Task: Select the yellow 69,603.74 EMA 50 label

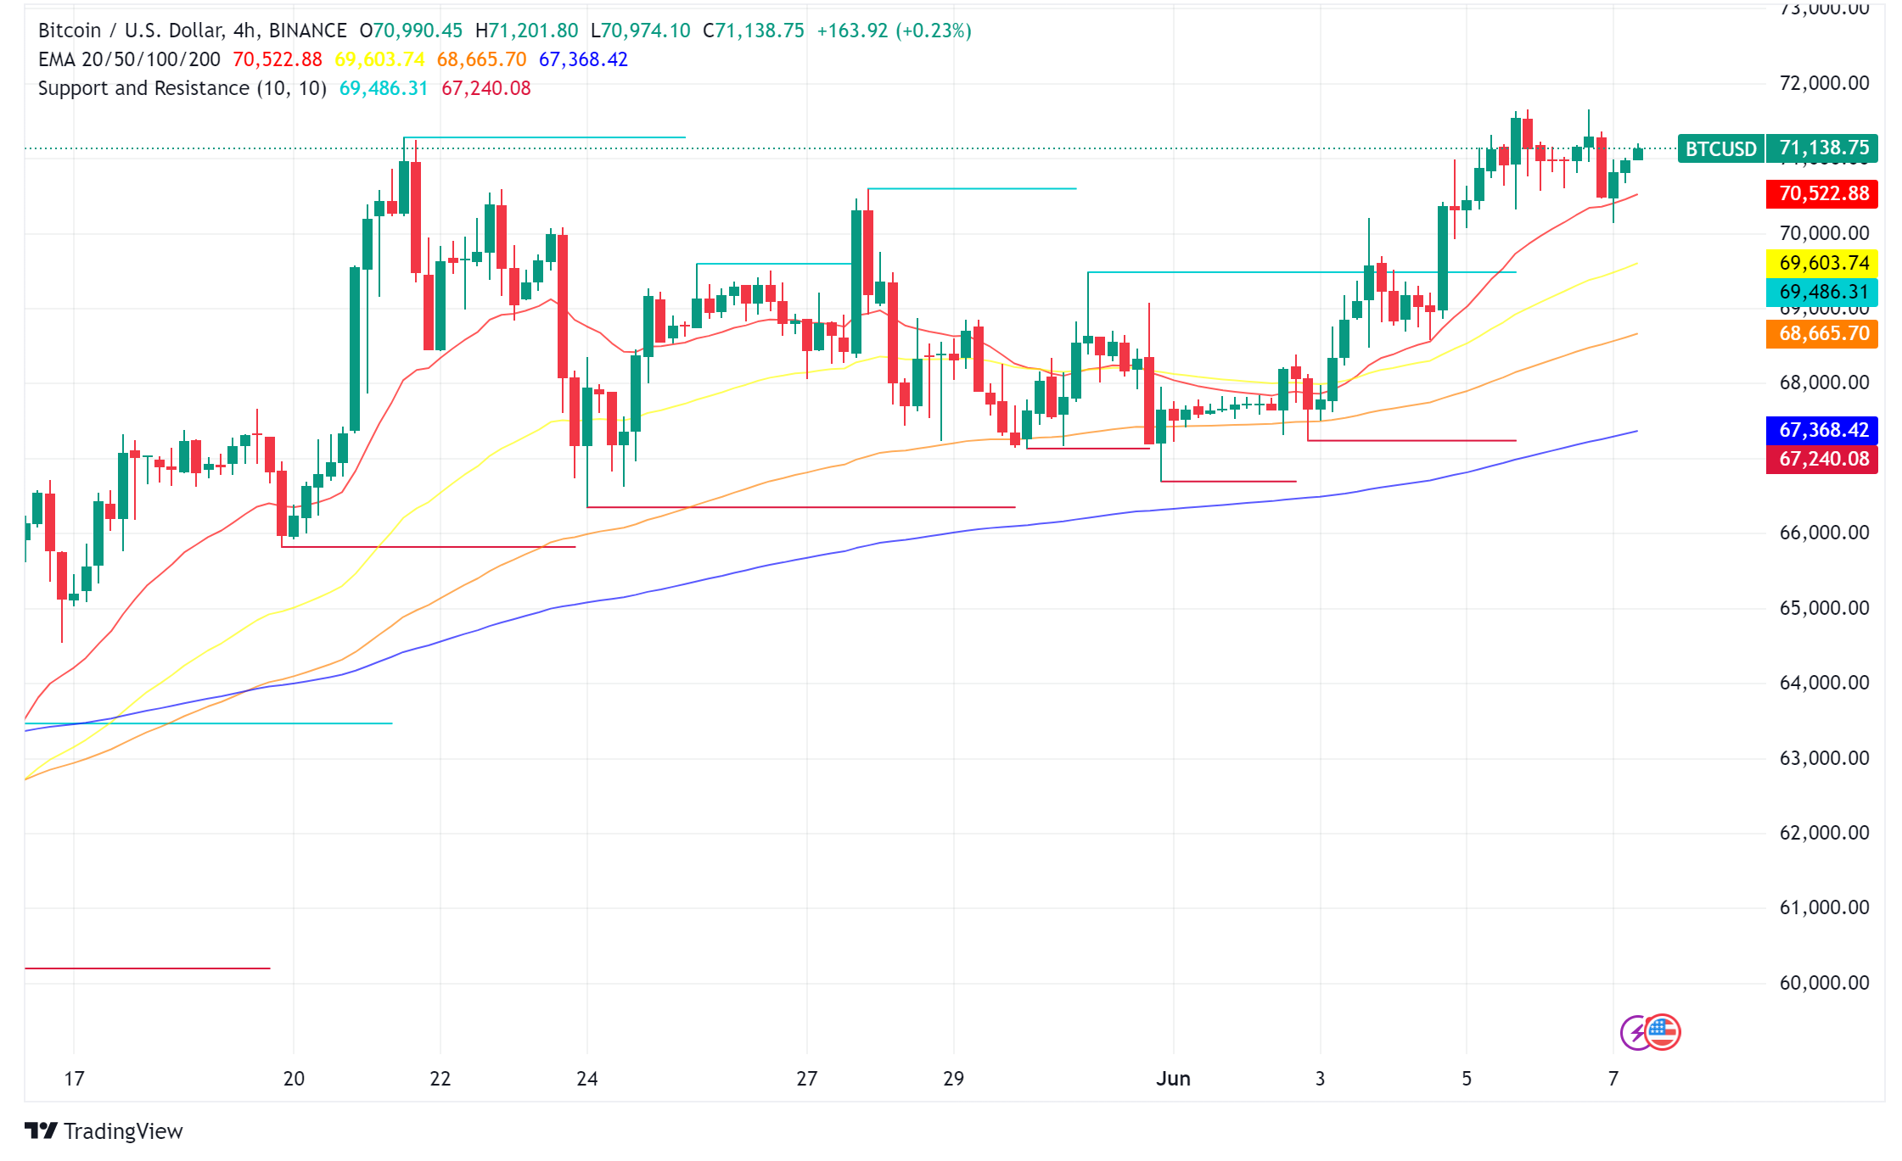Action: click(x=1823, y=263)
